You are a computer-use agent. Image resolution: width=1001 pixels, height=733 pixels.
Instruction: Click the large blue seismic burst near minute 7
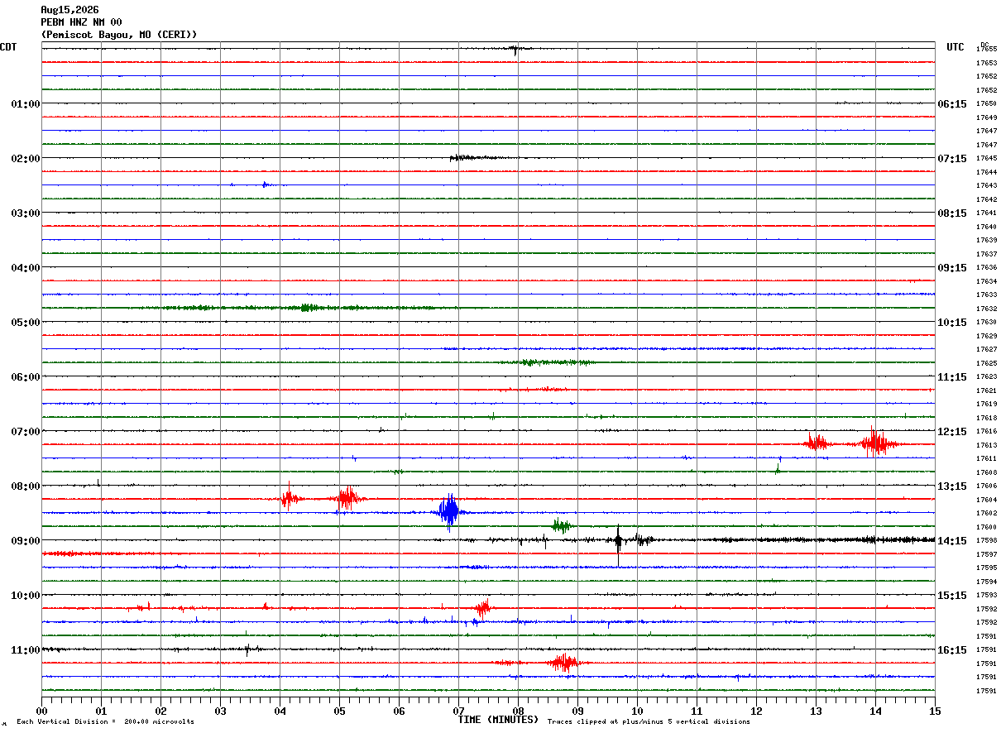449,512
